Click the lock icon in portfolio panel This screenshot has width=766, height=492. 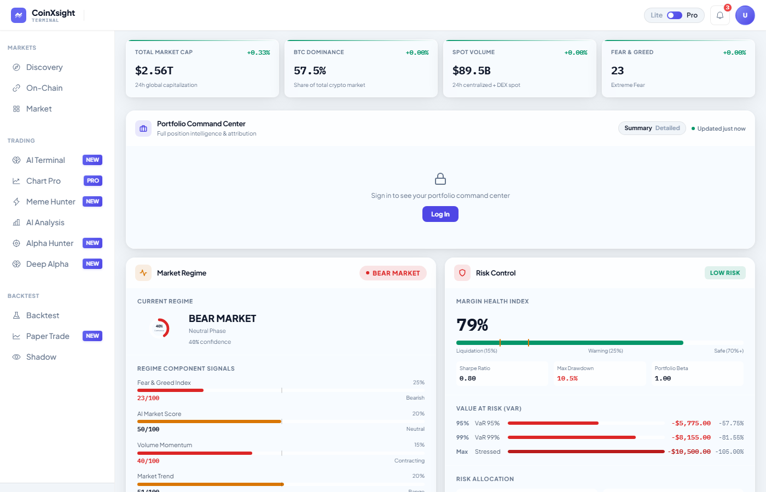(x=440, y=179)
